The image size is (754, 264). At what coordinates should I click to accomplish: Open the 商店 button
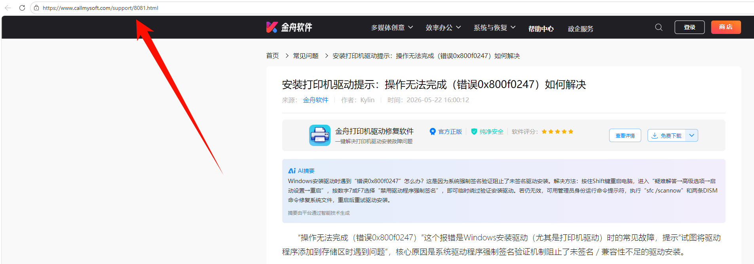[x=726, y=27]
